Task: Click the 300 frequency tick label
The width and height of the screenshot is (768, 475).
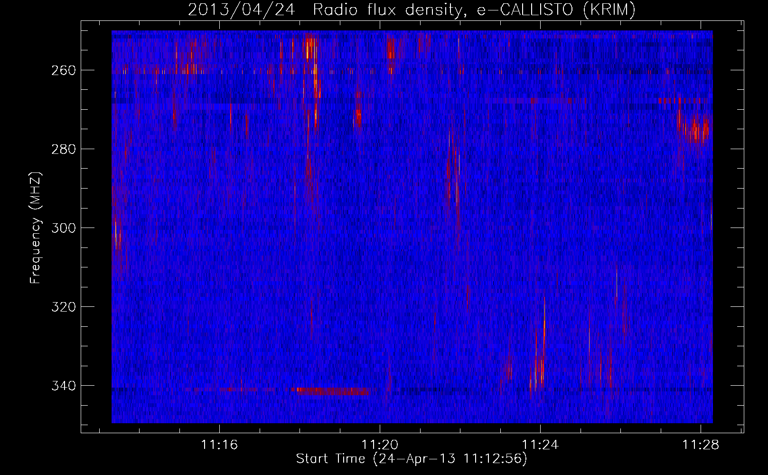Action: [63, 228]
